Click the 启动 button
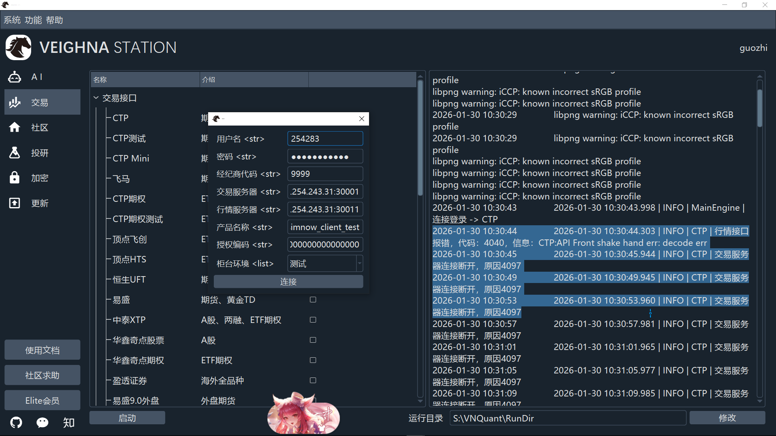The width and height of the screenshot is (776, 436). click(127, 418)
